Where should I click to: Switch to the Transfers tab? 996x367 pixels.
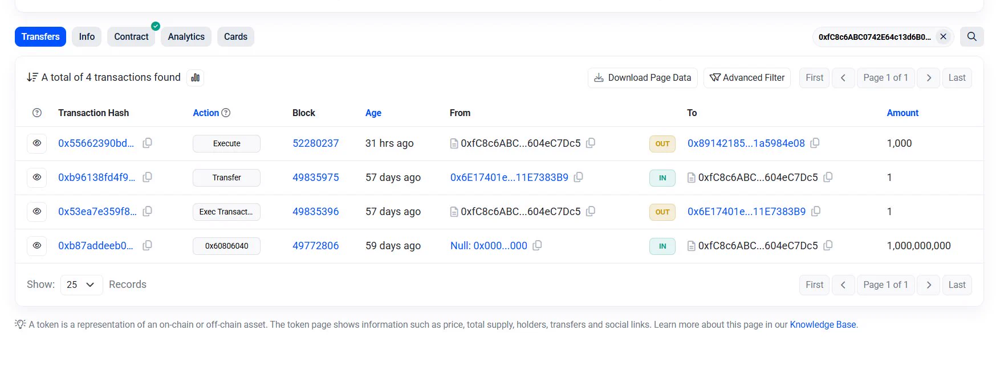point(40,36)
